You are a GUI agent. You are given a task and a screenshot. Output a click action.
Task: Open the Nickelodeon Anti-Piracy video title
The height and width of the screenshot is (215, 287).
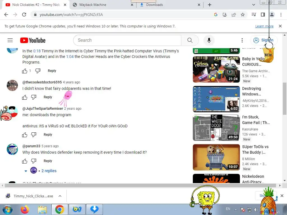pos(253,179)
